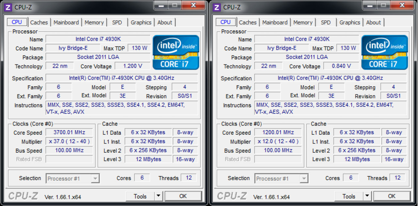Click the Bus Speed 100.00 MHz value in right window

[x=278, y=150]
